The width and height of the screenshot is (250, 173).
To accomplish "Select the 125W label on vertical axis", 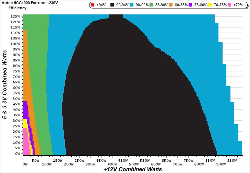I will 15,16.
